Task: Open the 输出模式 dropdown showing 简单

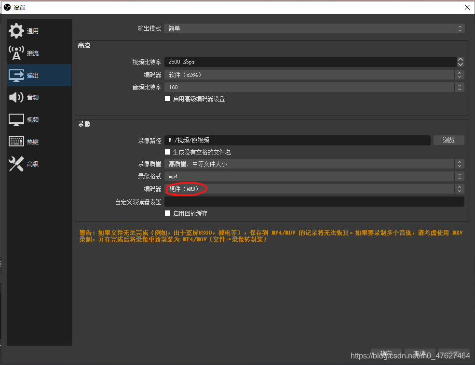Action: click(x=314, y=28)
